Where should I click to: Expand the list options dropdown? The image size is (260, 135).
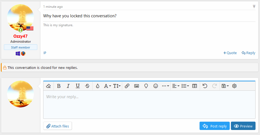185,86
